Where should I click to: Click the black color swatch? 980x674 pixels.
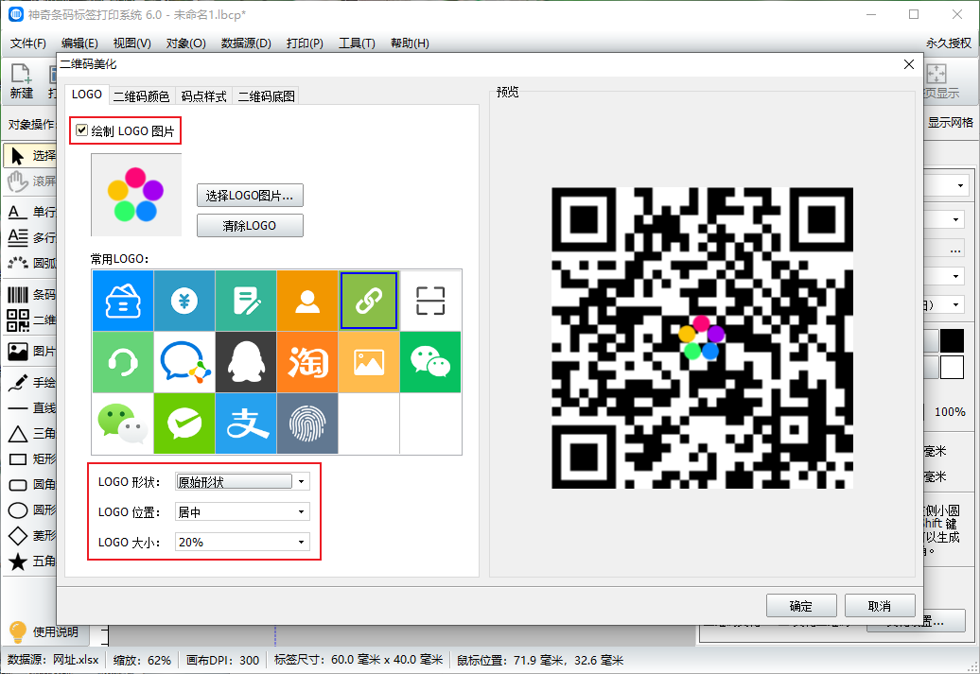pos(952,340)
